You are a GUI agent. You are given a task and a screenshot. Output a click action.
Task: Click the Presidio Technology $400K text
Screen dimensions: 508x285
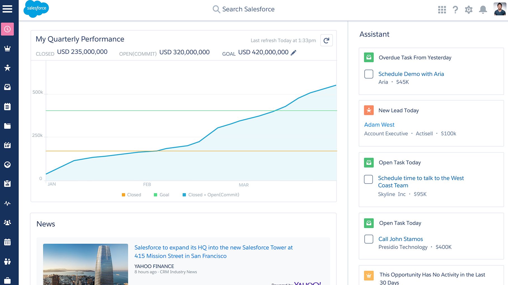click(x=415, y=247)
